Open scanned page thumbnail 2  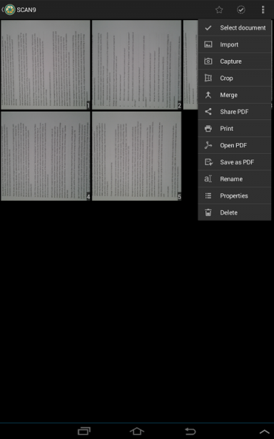click(x=136, y=64)
